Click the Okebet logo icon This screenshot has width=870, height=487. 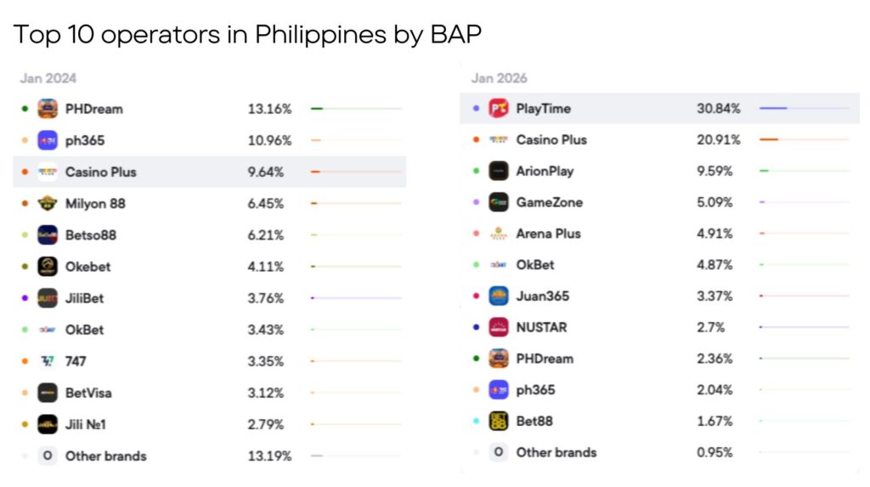[48, 267]
